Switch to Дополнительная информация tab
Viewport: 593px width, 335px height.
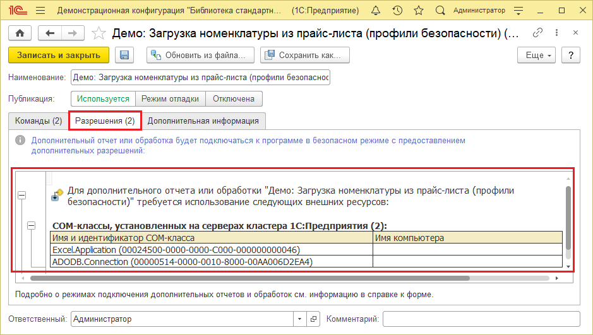tap(203, 121)
